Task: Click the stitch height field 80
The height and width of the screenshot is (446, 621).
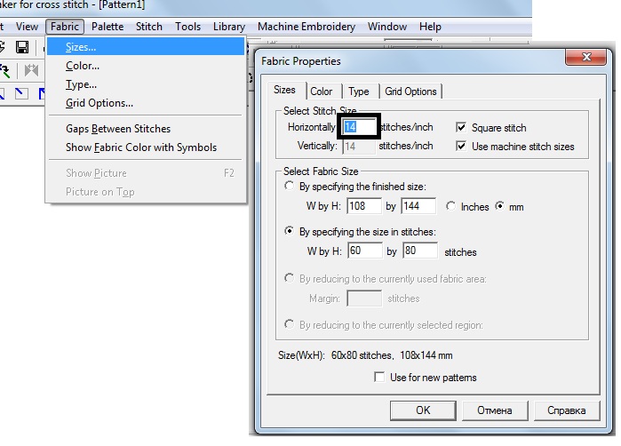Action: (420, 251)
